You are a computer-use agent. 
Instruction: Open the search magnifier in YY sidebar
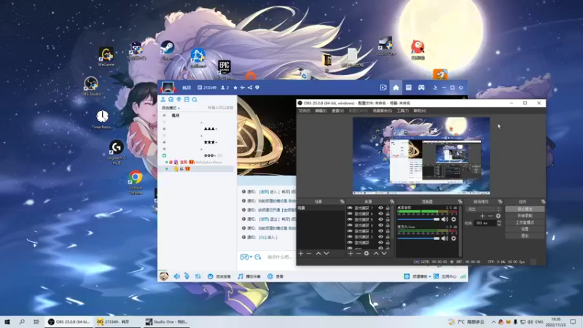pyautogui.click(x=195, y=100)
